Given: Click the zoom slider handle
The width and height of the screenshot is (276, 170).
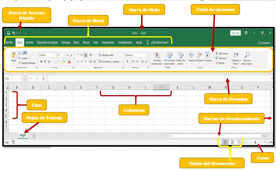Looking at the screenshot, I should tap(255, 142).
